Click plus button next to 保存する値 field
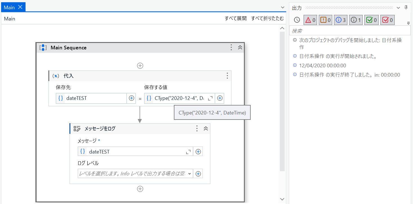Image resolution: width=413 pixels, height=204 pixels. 220,98
